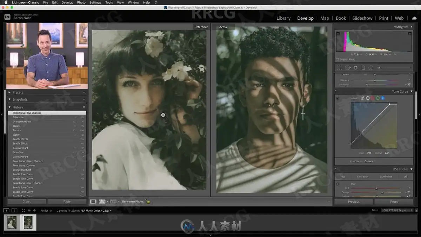Click the Copy... button

coord(27,202)
